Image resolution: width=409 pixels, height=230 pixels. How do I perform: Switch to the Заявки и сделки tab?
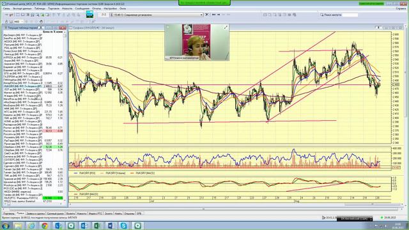pos(36,213)
